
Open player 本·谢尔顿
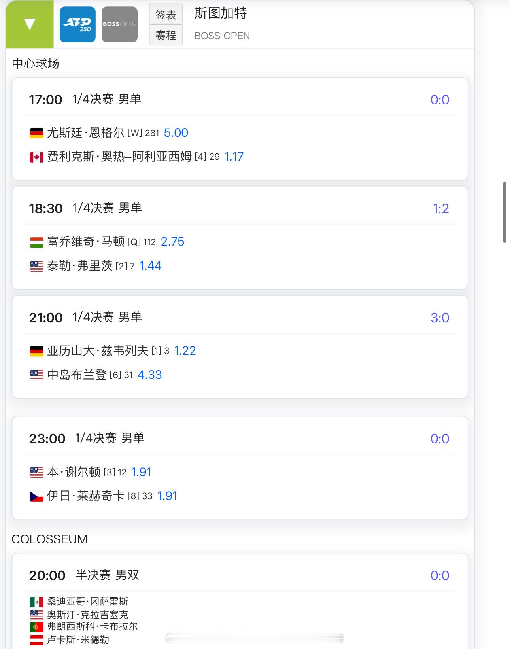click(74, 472)
